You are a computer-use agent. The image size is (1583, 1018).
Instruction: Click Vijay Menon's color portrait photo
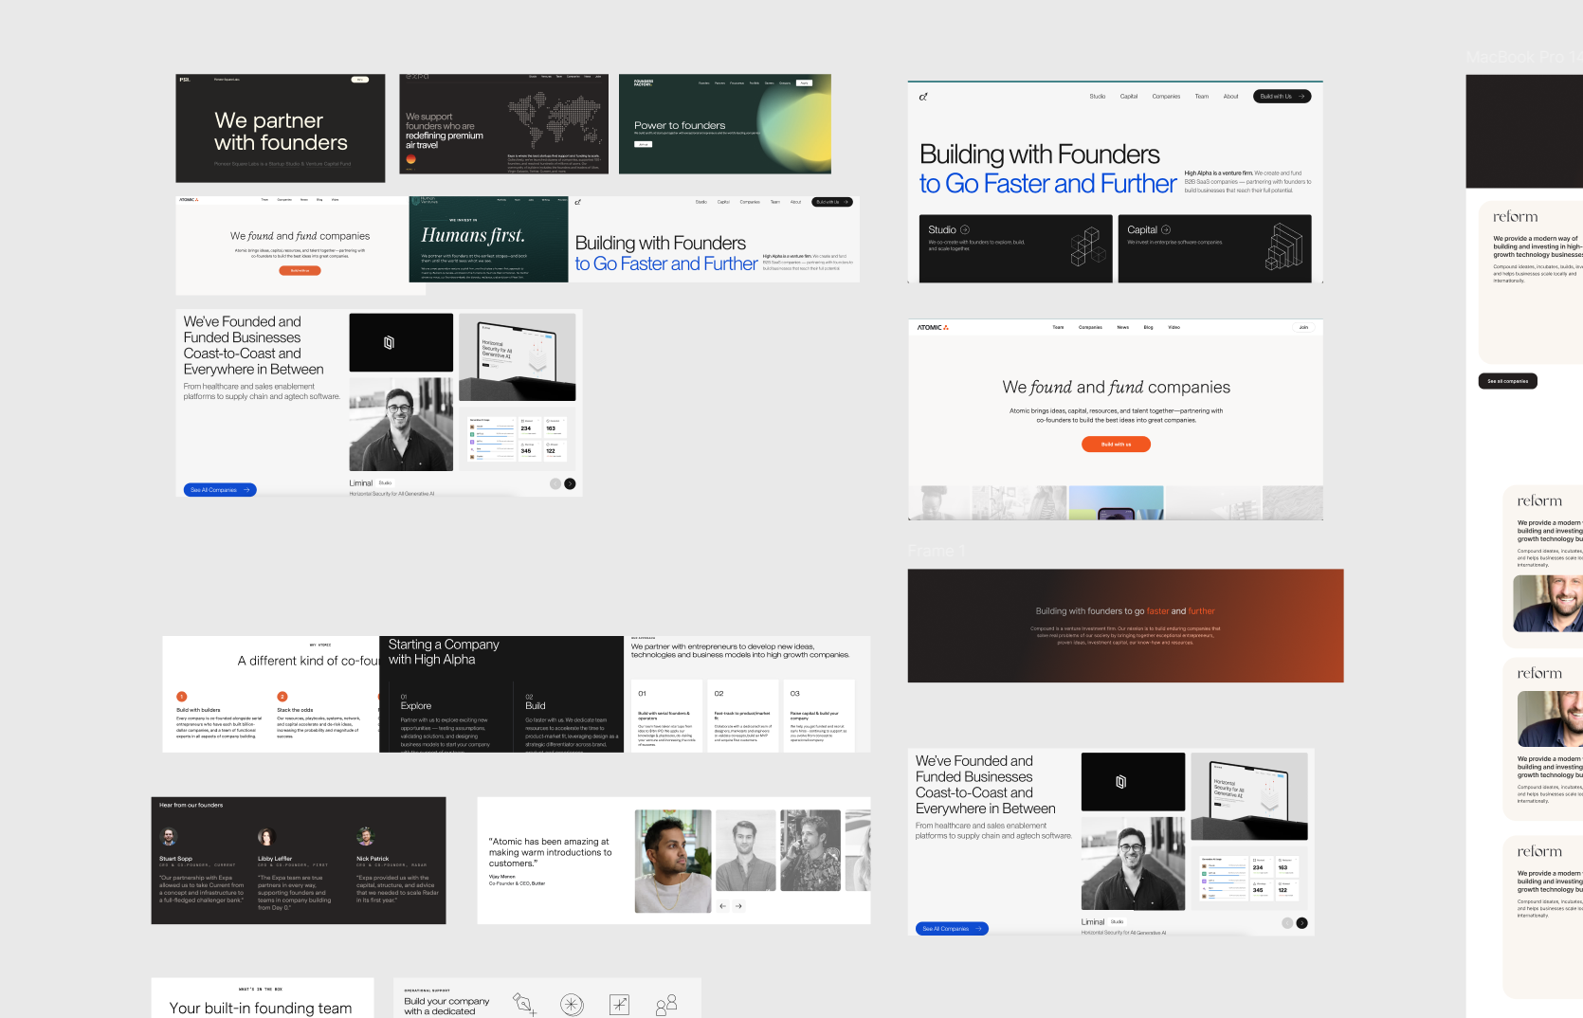tap(672, 861)
